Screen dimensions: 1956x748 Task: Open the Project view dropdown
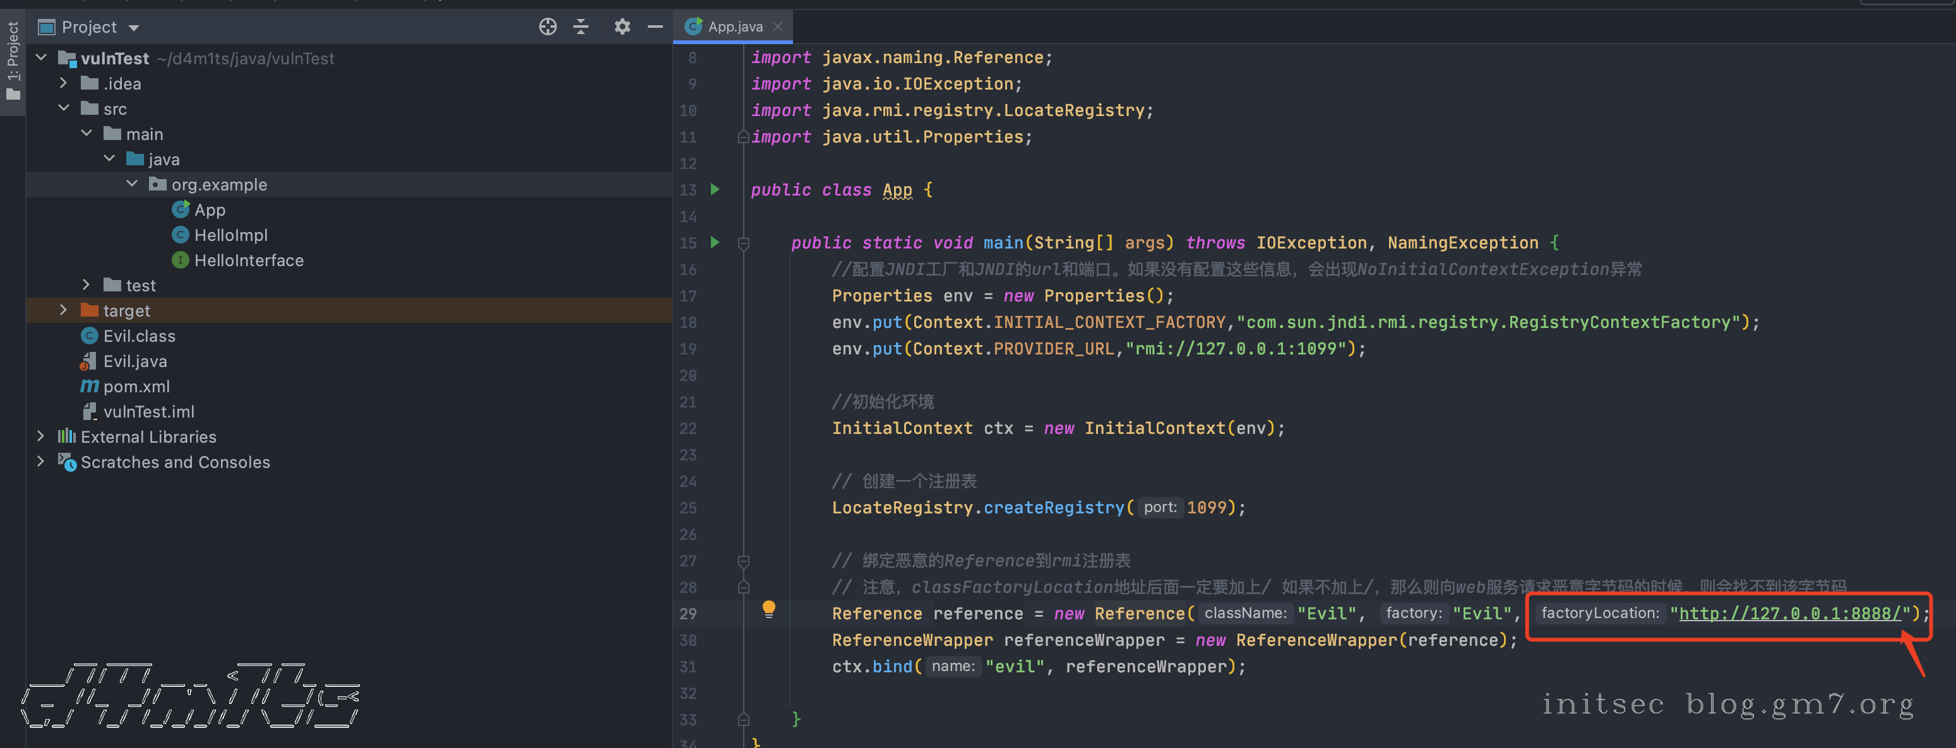pos(134,28)
